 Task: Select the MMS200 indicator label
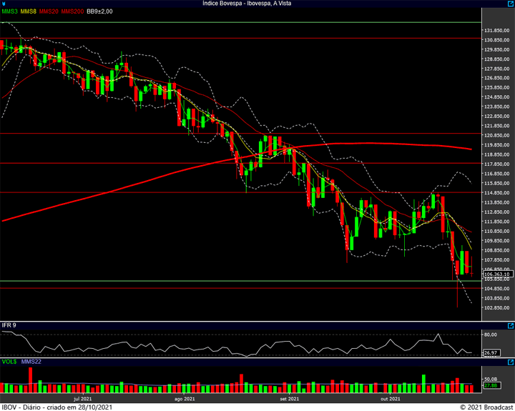72,11
